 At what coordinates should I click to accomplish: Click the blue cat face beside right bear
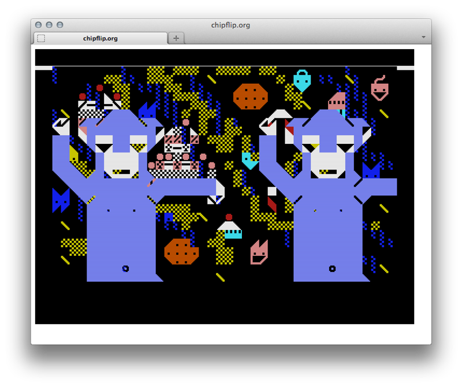(371, 170)
